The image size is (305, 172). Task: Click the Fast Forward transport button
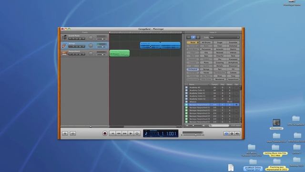click(x=125, y=133)
